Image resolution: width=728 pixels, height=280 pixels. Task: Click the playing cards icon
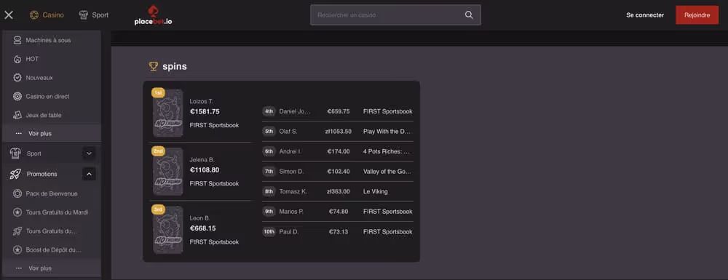coord(17,115)
